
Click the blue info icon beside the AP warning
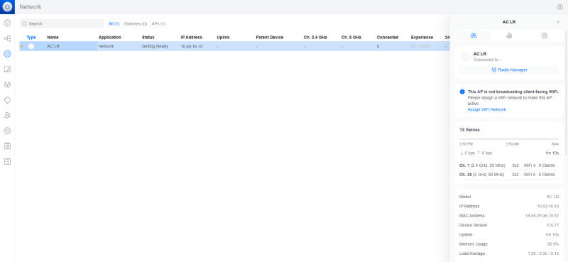[x=462, y=92]
